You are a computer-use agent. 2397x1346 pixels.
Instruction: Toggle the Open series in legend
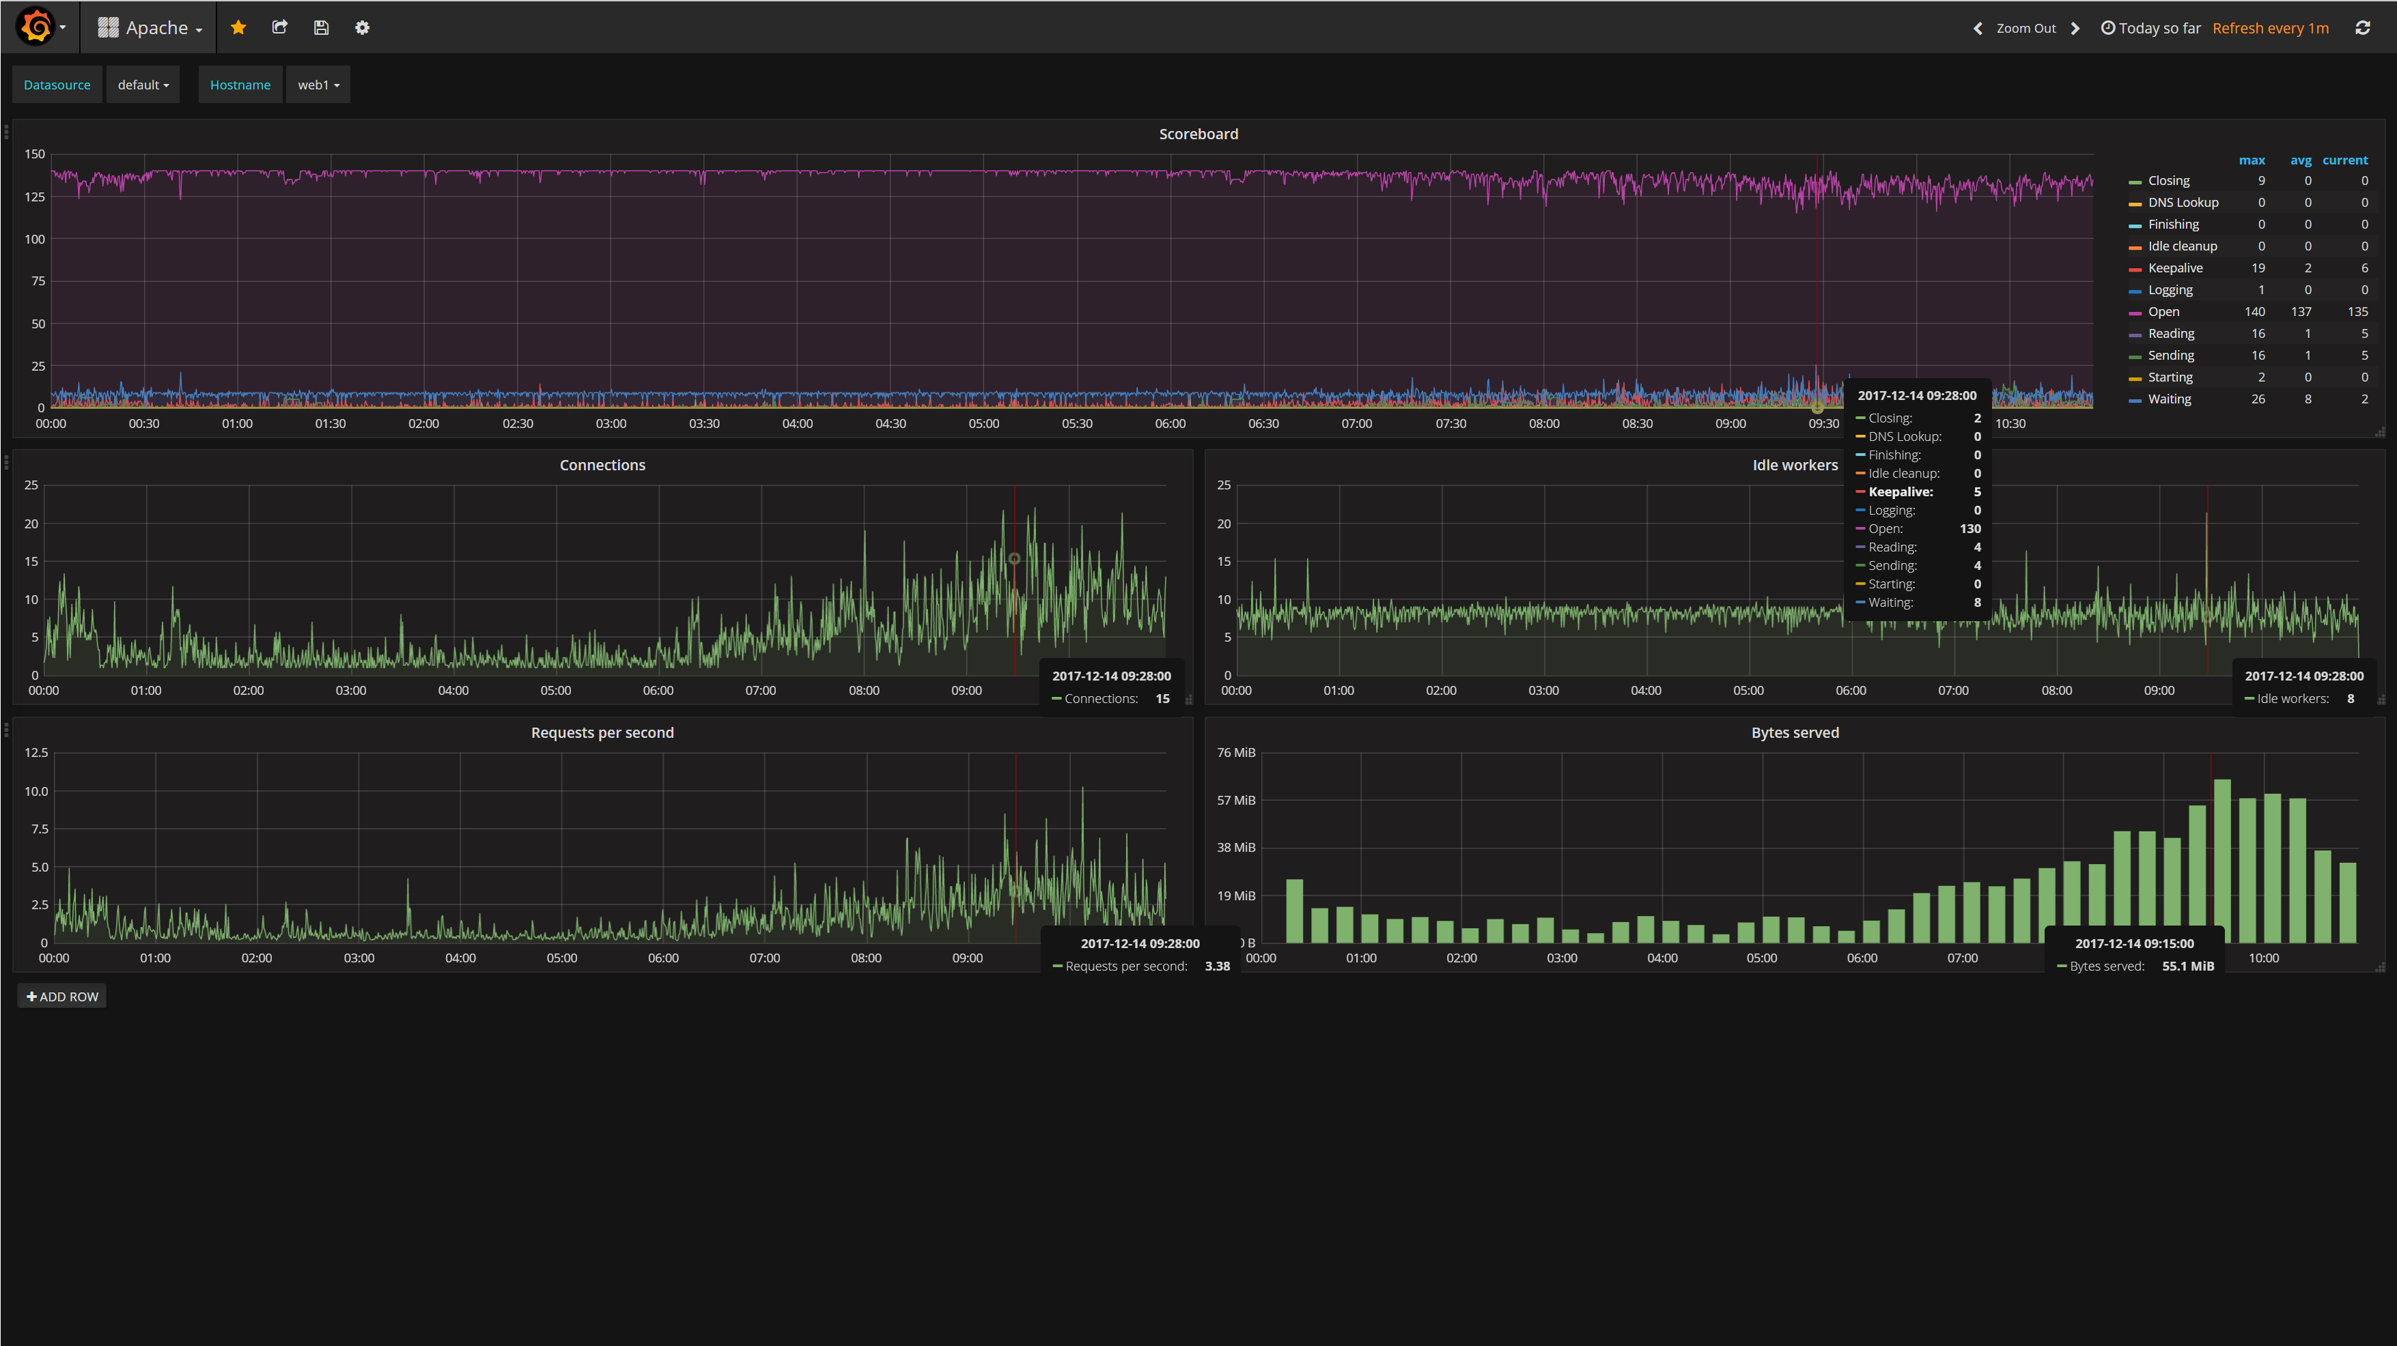(x=2163, y=312)
